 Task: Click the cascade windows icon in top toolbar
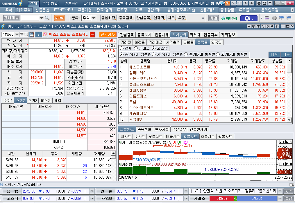pyautogui.click(x=282, y=18)
